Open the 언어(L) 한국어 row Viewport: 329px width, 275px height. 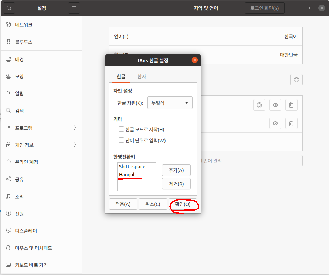tap(206, 36)
